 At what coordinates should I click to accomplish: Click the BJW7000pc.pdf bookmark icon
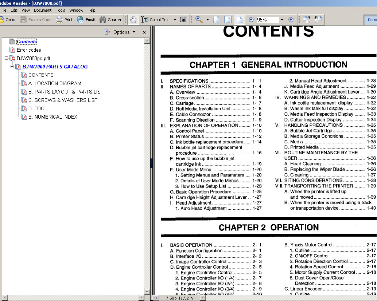click(x=12, y=58)
